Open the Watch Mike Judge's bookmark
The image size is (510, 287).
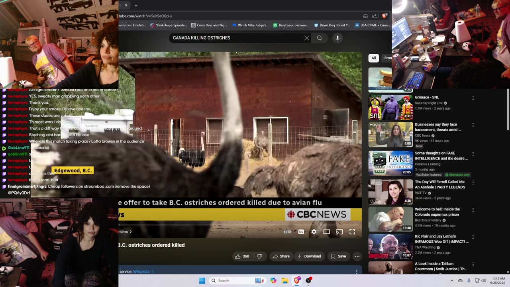(250, 25)
